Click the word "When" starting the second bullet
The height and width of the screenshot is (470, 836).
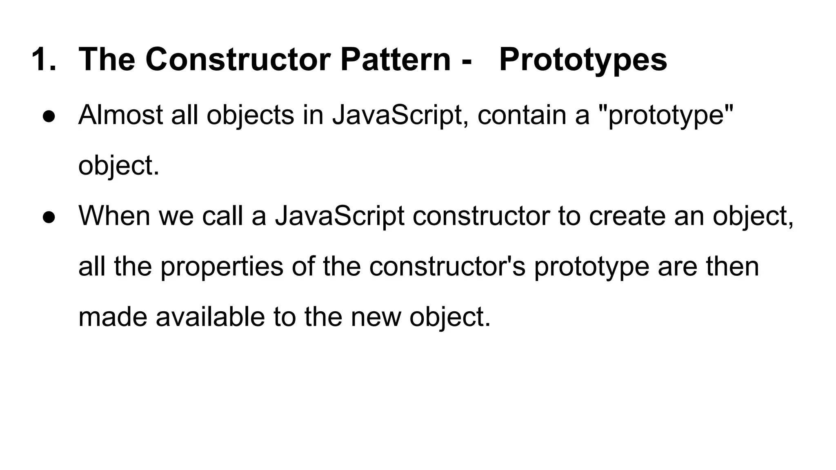(114, 215)
